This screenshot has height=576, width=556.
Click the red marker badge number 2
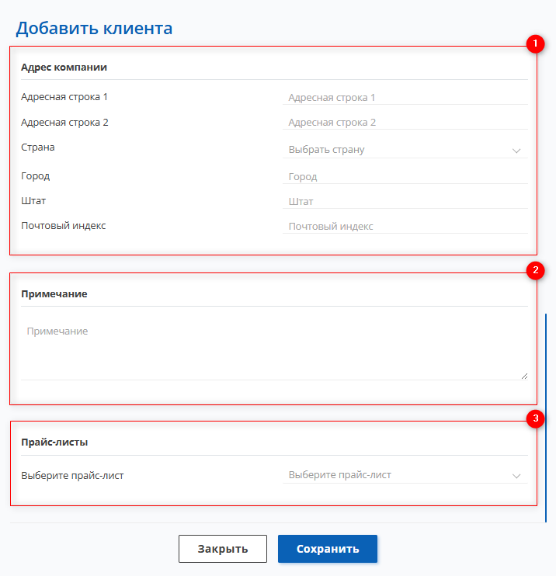pyautogui.click(x=535, y=270)
